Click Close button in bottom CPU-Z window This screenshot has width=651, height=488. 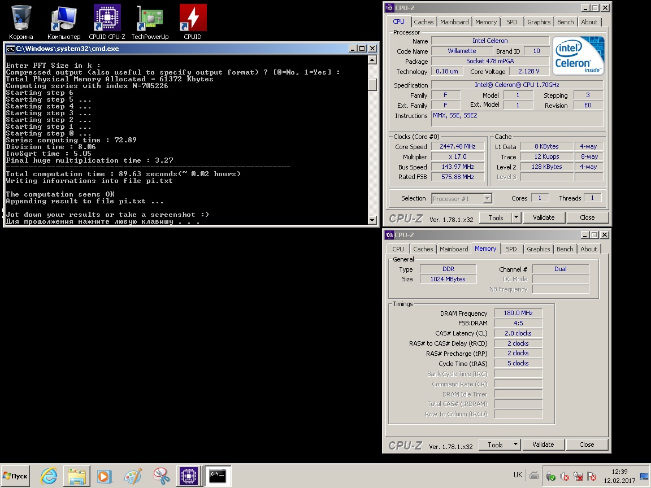(x=587, y=445)
